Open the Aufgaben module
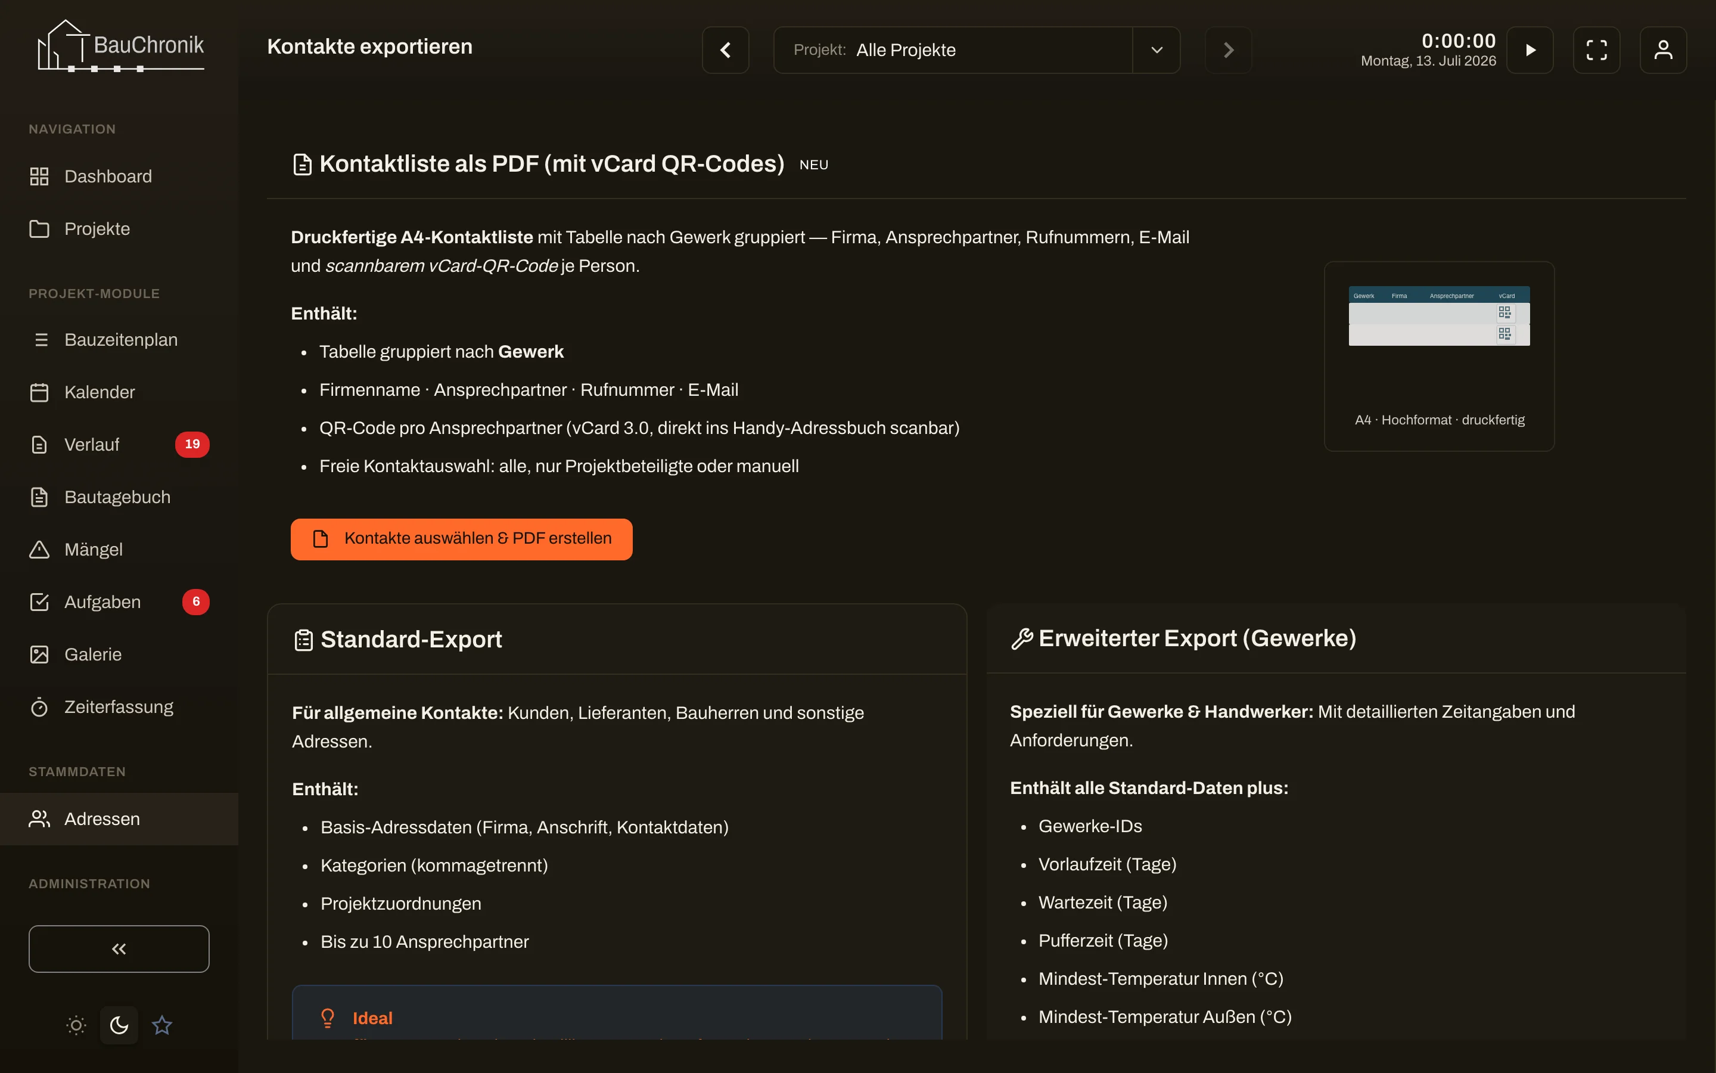The height and width of the screenshot is (1073, 1716). [119, 603]
